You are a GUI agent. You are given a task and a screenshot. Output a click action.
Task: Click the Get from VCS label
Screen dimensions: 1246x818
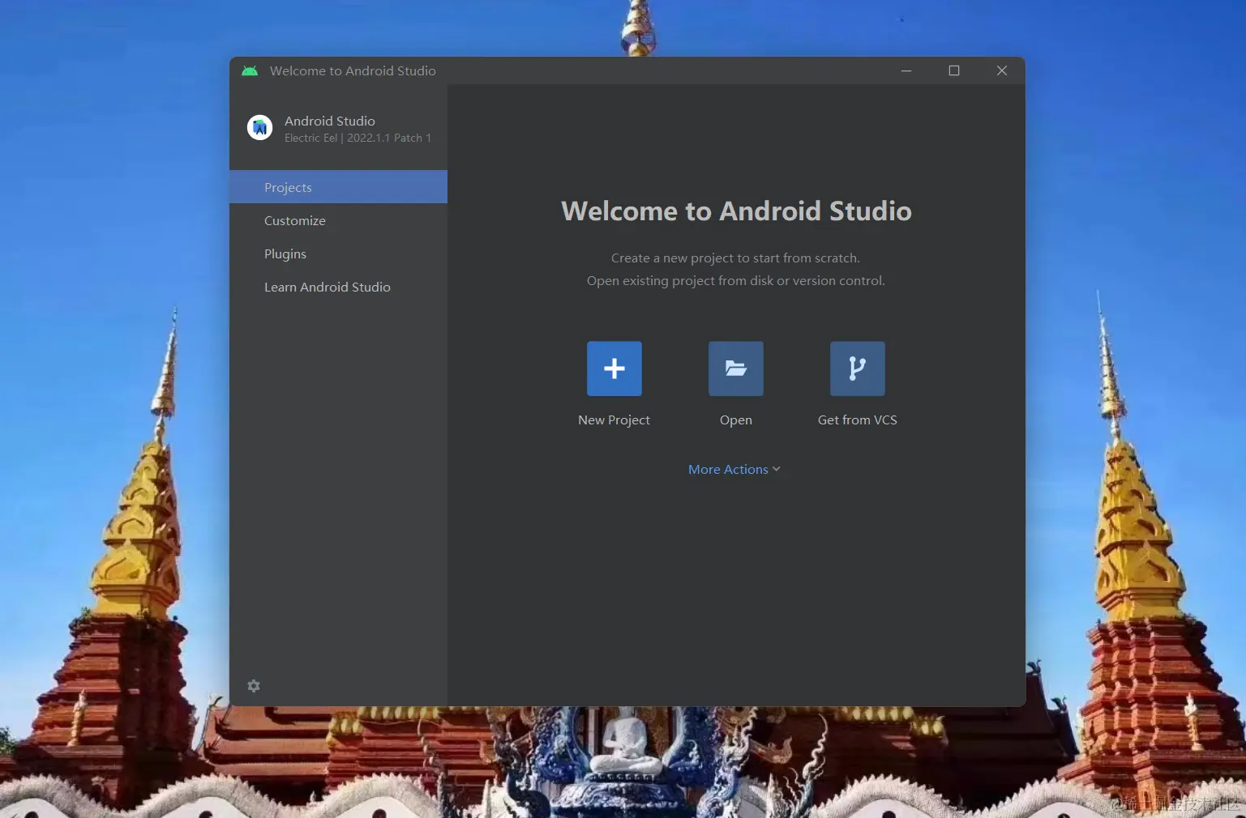click(x=857, y=420)
